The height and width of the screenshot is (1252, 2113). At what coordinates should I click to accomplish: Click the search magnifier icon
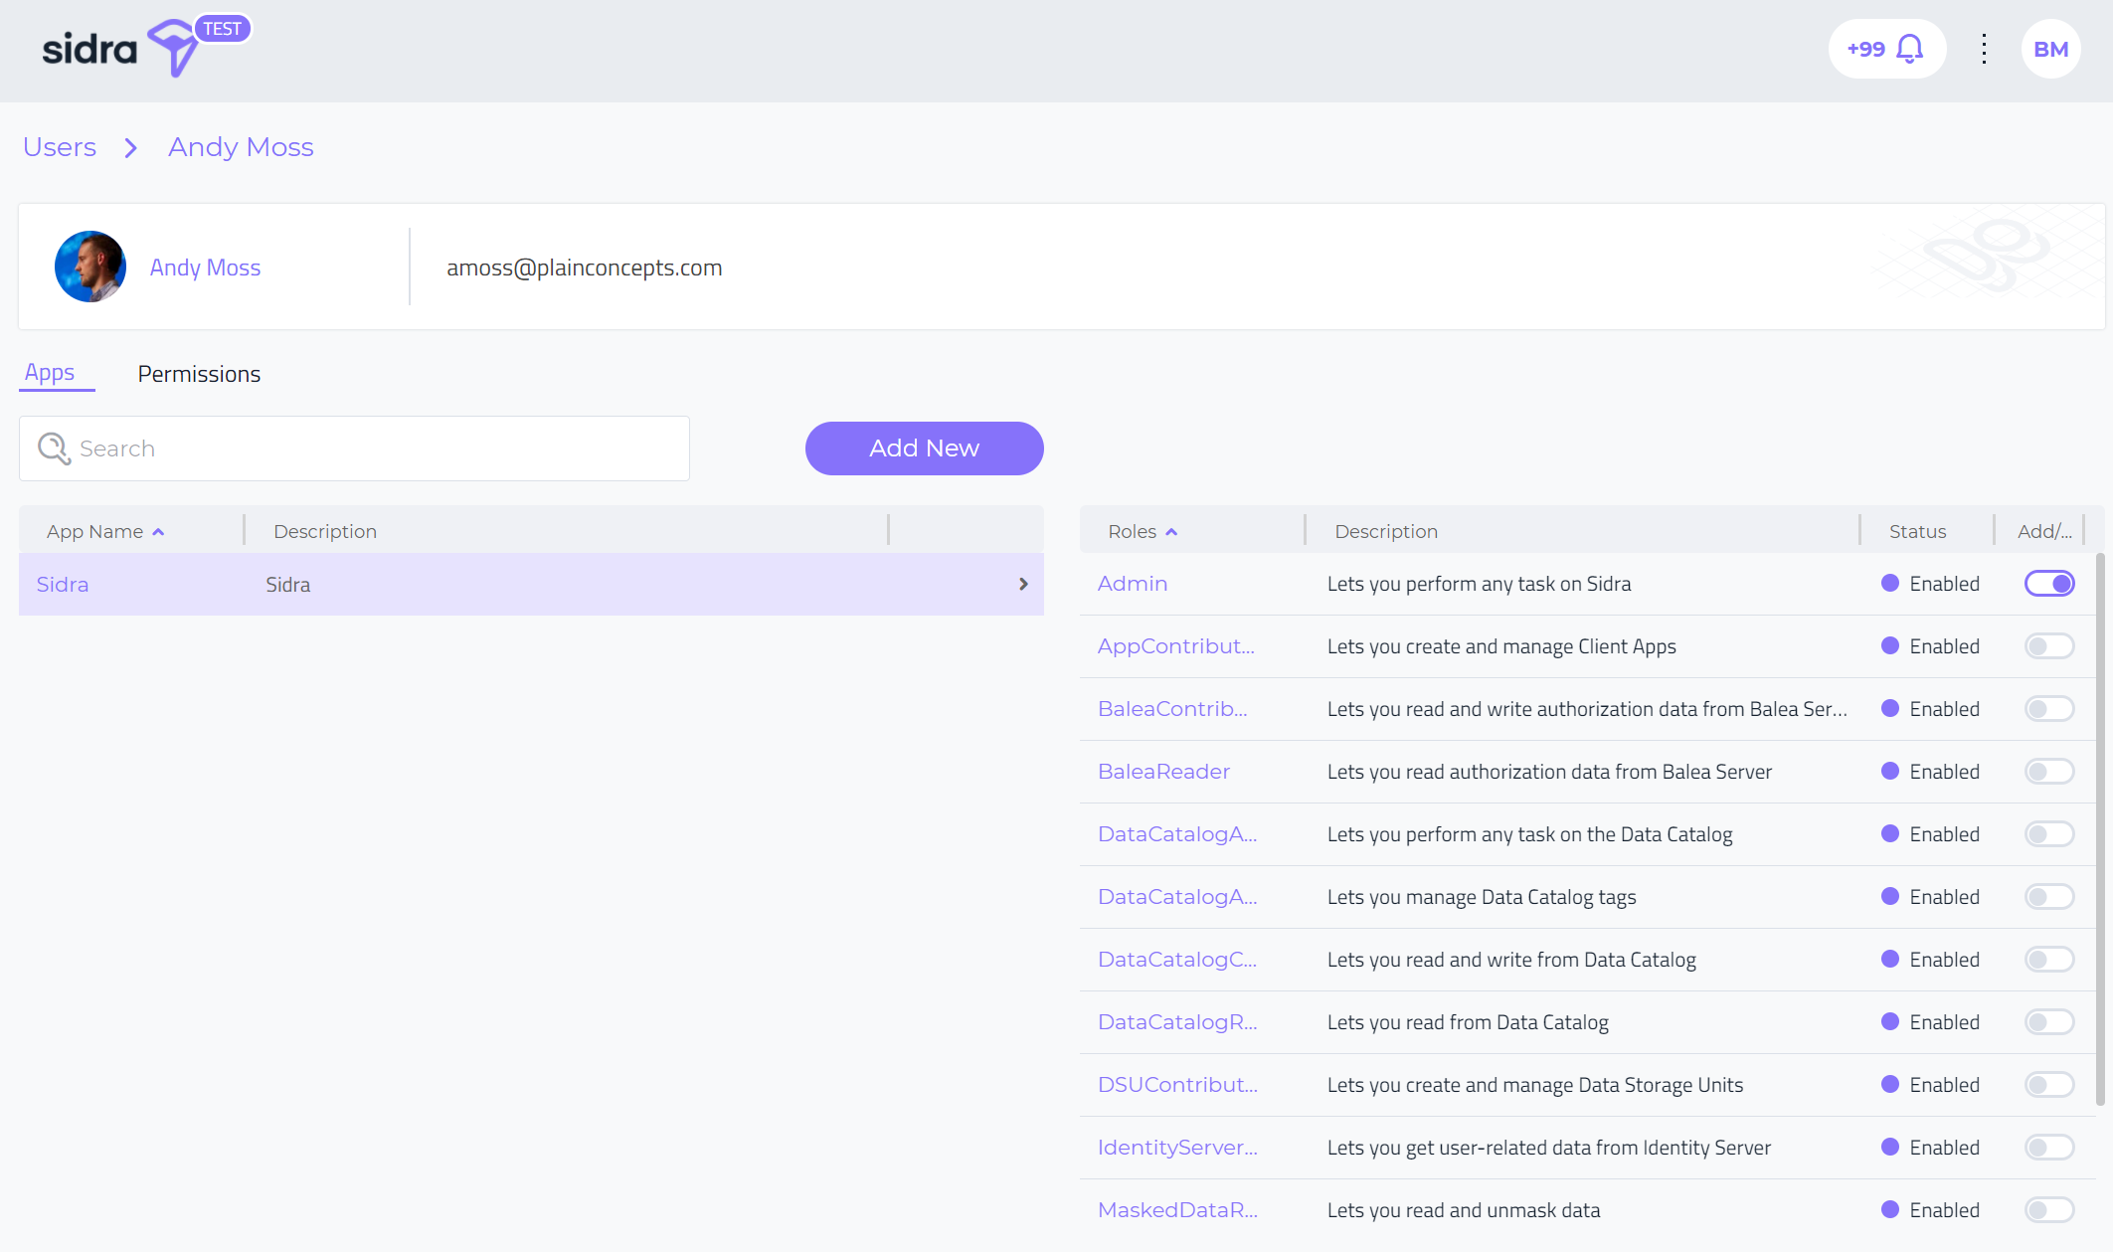[54, 448]
